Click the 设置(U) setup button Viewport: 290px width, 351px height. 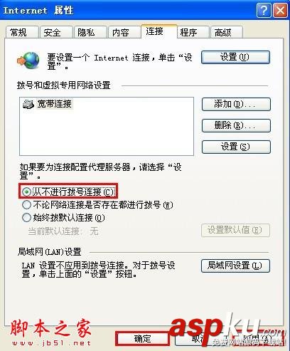click(235, 57)
